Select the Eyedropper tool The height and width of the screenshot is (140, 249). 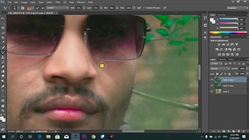pos(3,42)
